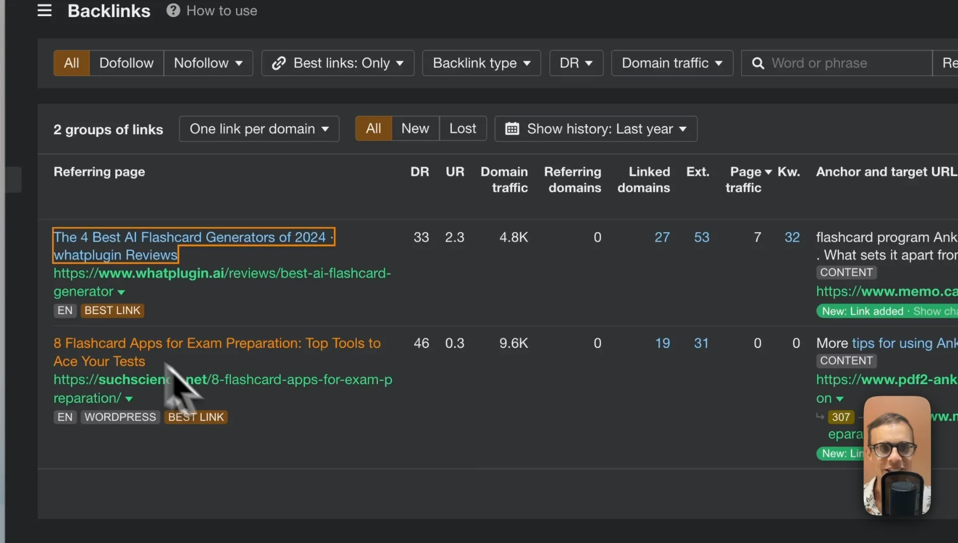958x543 pixels.
Task: Open the Nofollow dropdown
Action: [208, 63]
